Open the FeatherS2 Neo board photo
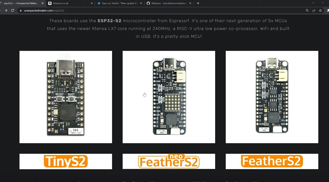 click(169, 97)
